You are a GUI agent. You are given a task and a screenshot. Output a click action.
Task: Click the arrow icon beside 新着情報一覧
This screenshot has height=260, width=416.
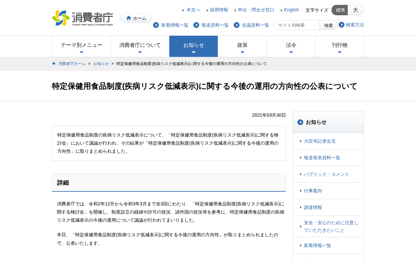tap(156, 25)
